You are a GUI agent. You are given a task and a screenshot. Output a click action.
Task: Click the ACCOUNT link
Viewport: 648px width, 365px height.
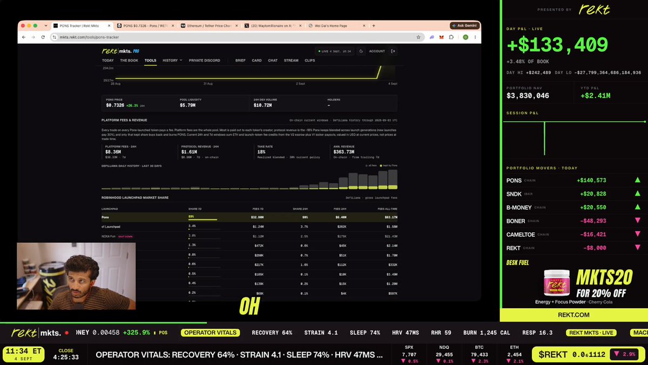(377, 51)
